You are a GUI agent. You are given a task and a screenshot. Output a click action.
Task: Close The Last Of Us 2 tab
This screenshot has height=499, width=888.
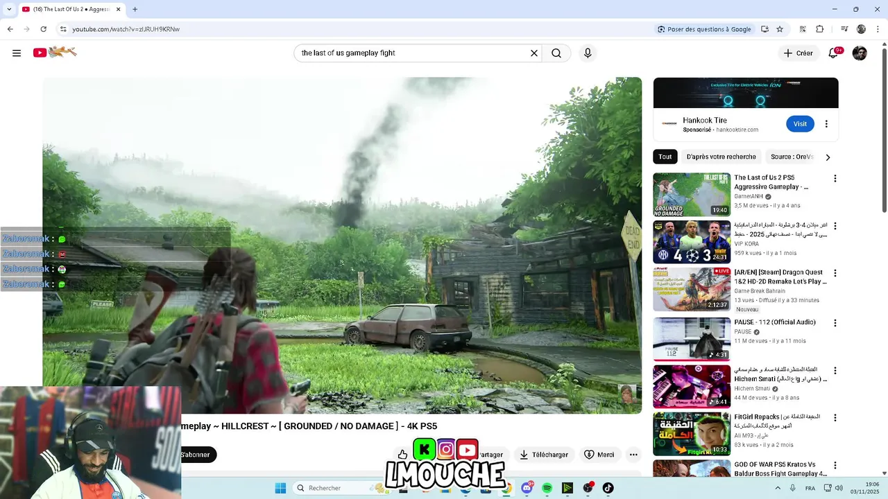119,9
